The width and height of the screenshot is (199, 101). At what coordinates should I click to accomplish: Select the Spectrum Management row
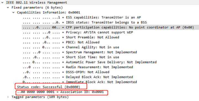pyautogui.click(x=80, y=52)
